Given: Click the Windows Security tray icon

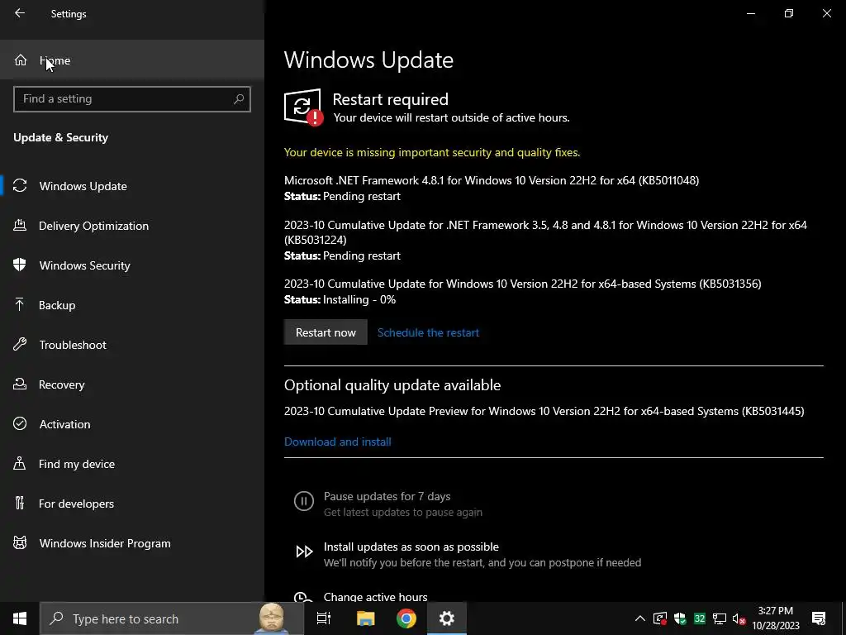Looking at the screenshot, I should 680,618.
